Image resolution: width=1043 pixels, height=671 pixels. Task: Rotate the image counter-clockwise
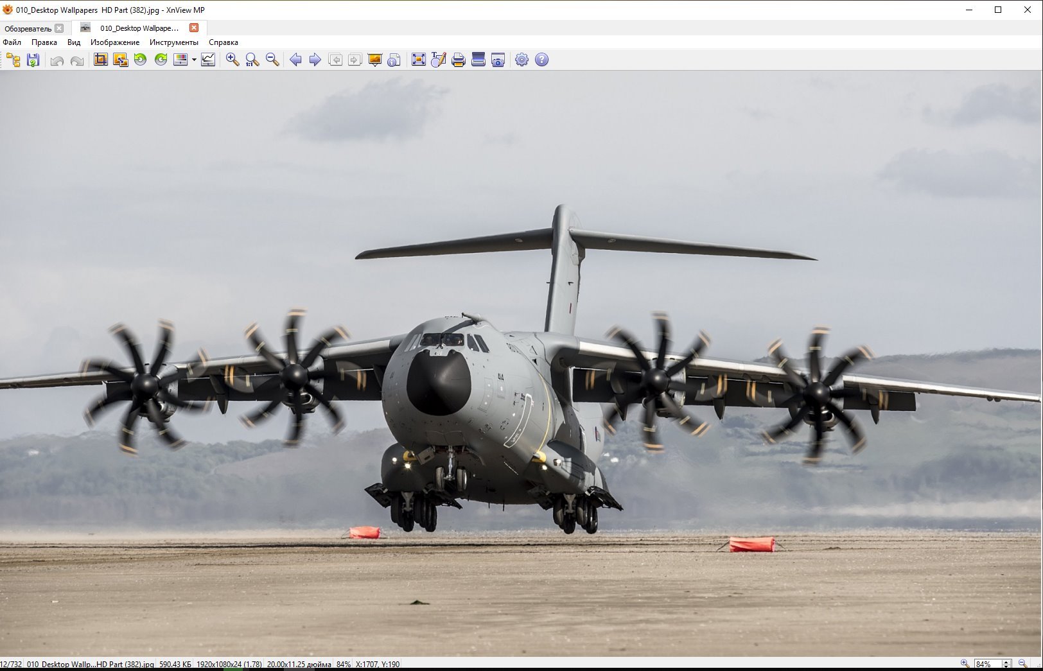tap(140, 60)
